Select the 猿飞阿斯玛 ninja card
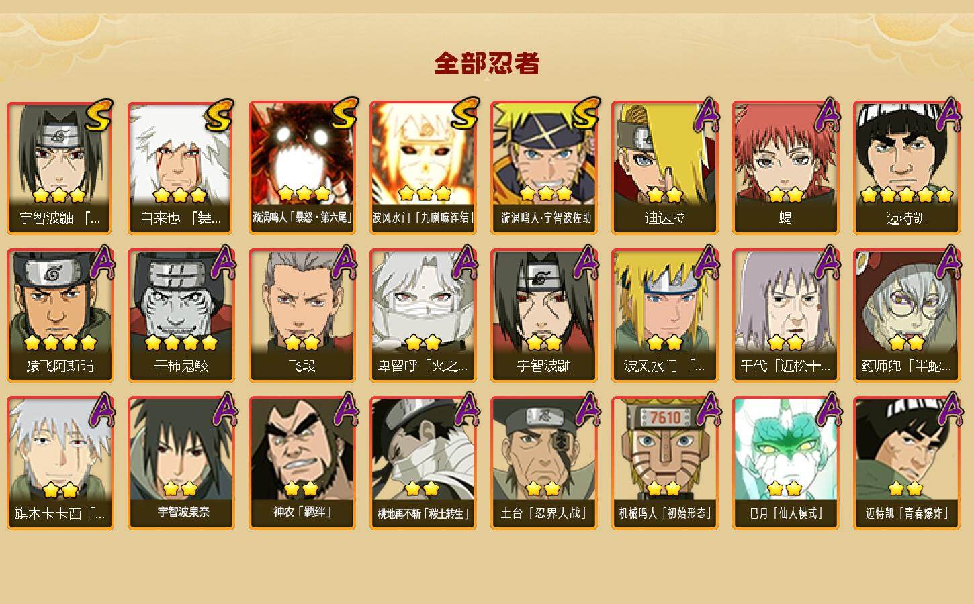 (x=60, y=315)
